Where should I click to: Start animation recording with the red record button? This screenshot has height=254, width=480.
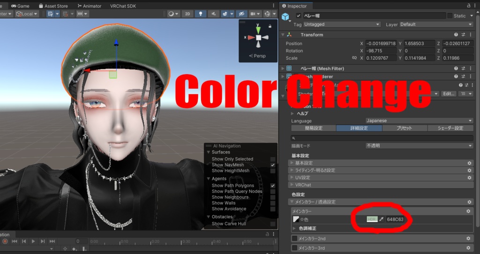point(5,241)
